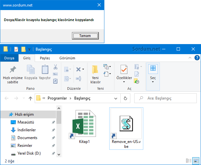This screenshot has width=201, height=165.
Task: Switch to the Görünüm ribbon tab
Action: point(67,58)
